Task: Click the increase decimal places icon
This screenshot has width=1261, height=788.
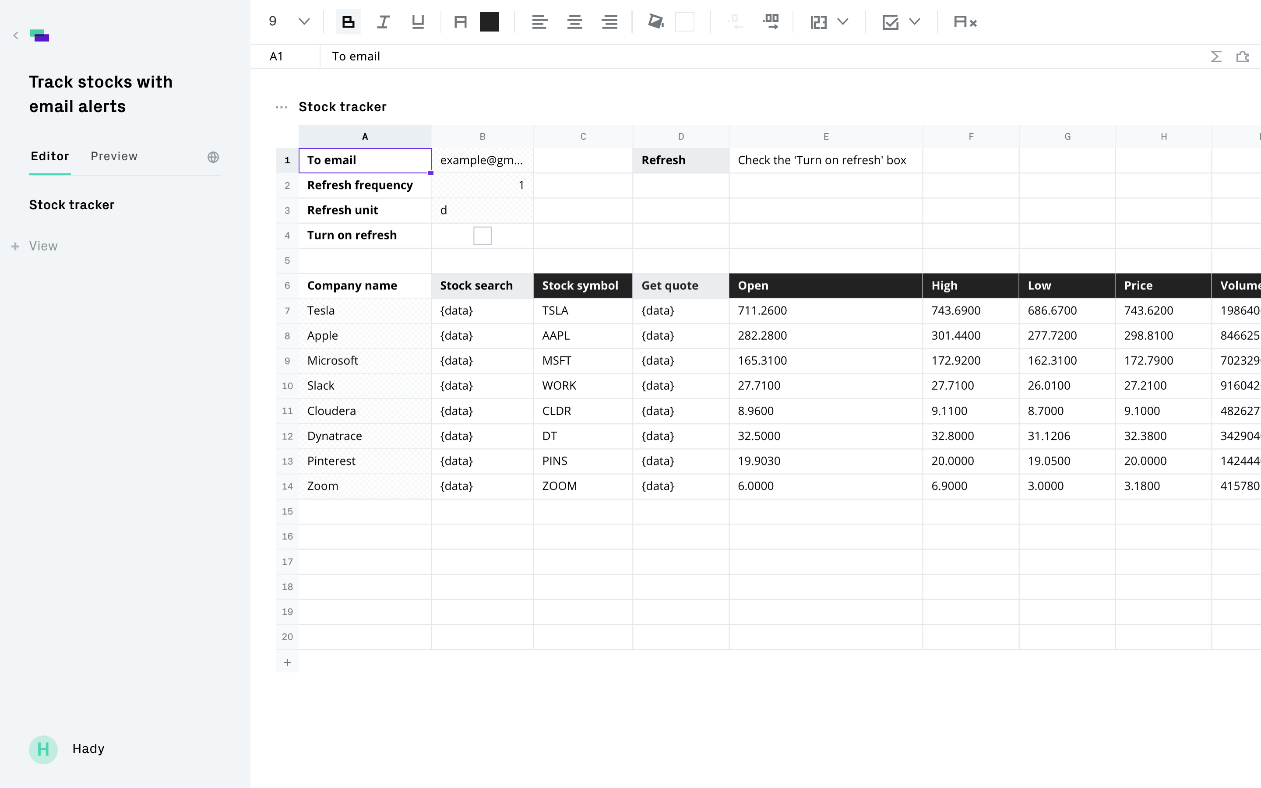Action: tap(771, 22)
